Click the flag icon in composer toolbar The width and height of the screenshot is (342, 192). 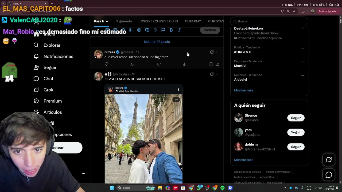163,30
